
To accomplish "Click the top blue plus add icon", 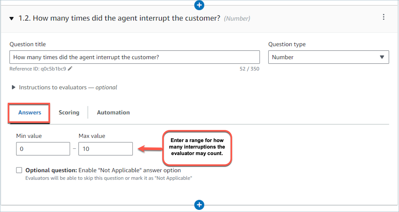I will click(199, 5).
